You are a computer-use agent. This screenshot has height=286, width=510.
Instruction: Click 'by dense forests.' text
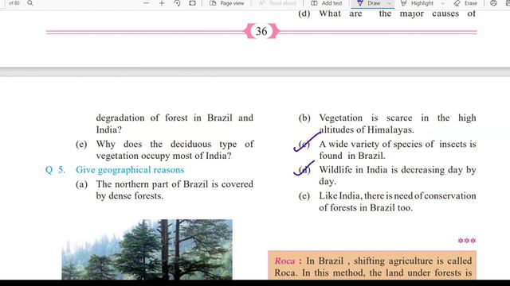point(129,196)
